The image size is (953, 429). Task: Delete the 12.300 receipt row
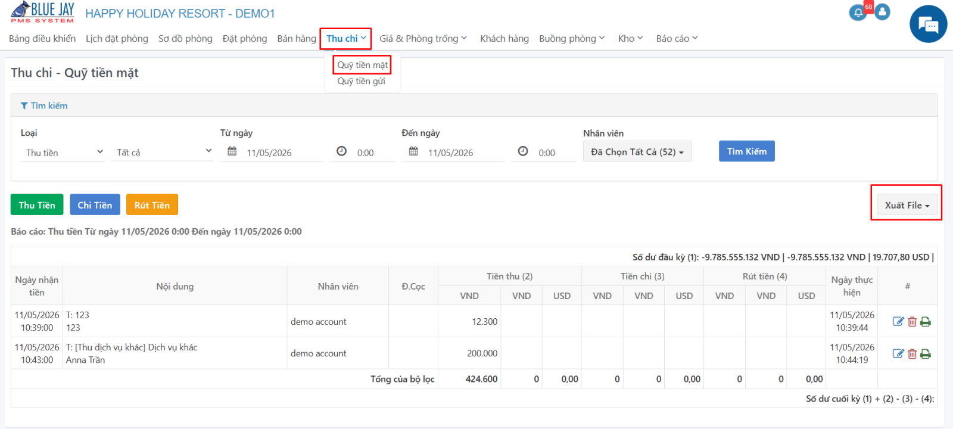click(912, 322)
